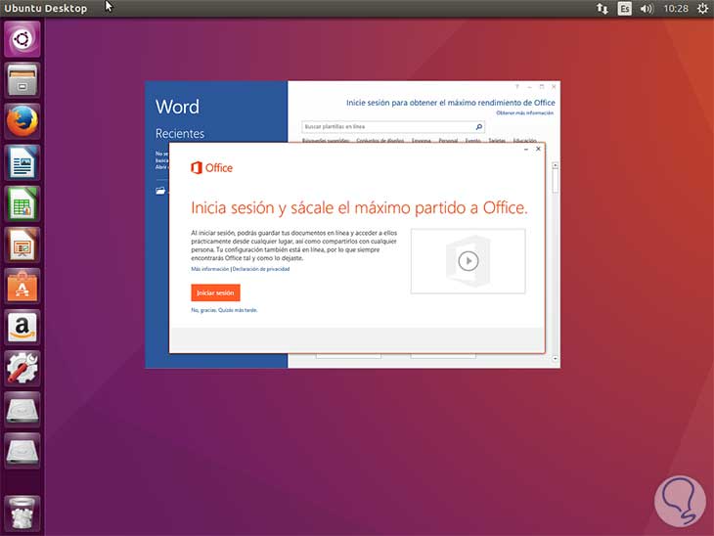This screenshot has width=714, height=536.
Task: Open the Es keyboard layout indicator
Action: point(624,8)
